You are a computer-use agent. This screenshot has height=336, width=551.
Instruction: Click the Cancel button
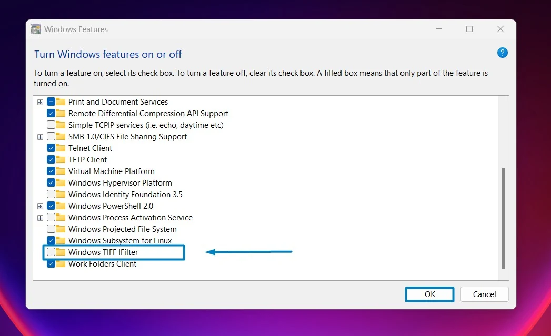(484, 294)
